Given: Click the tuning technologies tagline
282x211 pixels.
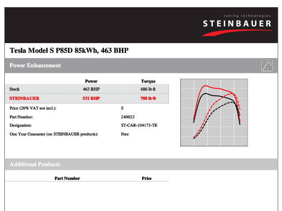Looking at the screenshot, I should (x=247, y=16).
